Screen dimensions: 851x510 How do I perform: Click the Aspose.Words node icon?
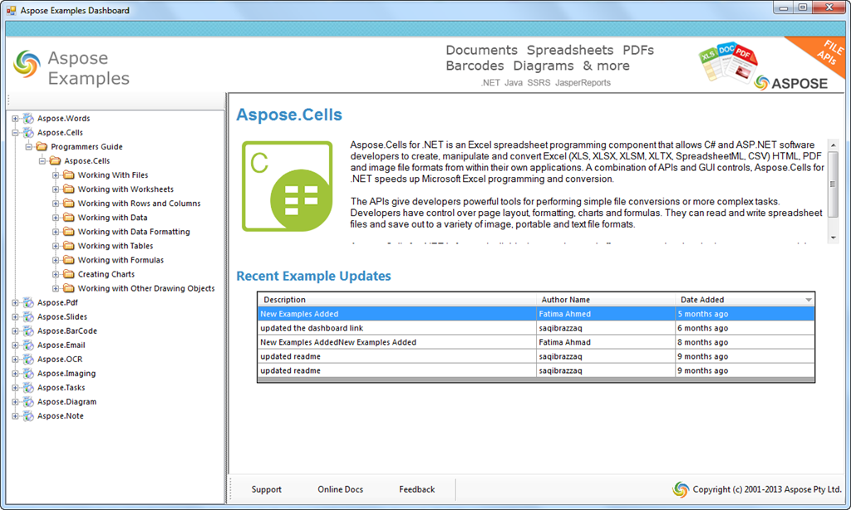coord(28,118)
